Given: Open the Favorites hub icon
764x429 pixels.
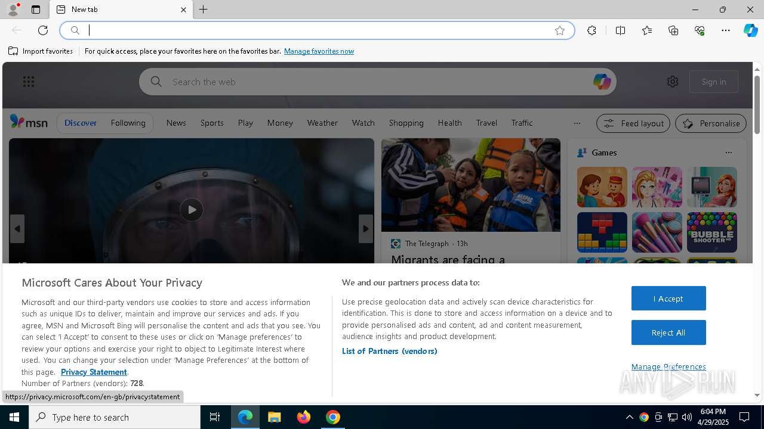Looking at the screenshot, I should pos(647,30).
